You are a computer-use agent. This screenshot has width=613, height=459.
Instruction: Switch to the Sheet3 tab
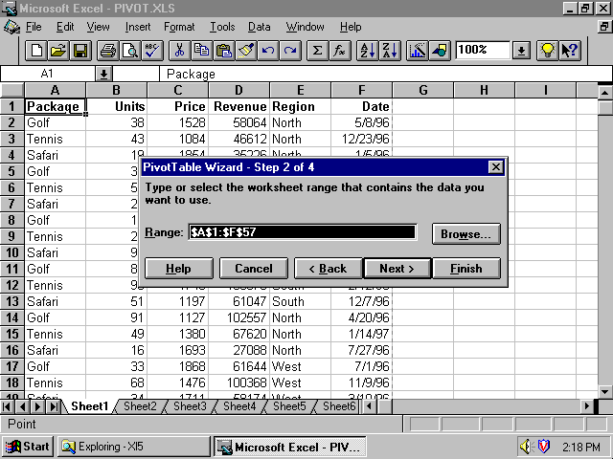coord(190,406)
